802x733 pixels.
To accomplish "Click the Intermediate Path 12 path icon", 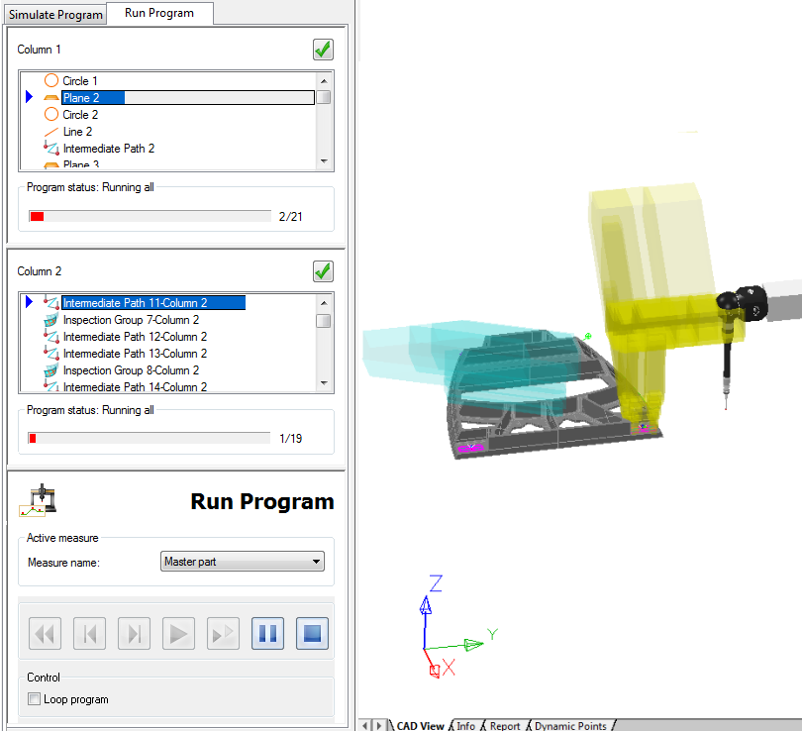I will click(51, 337).
